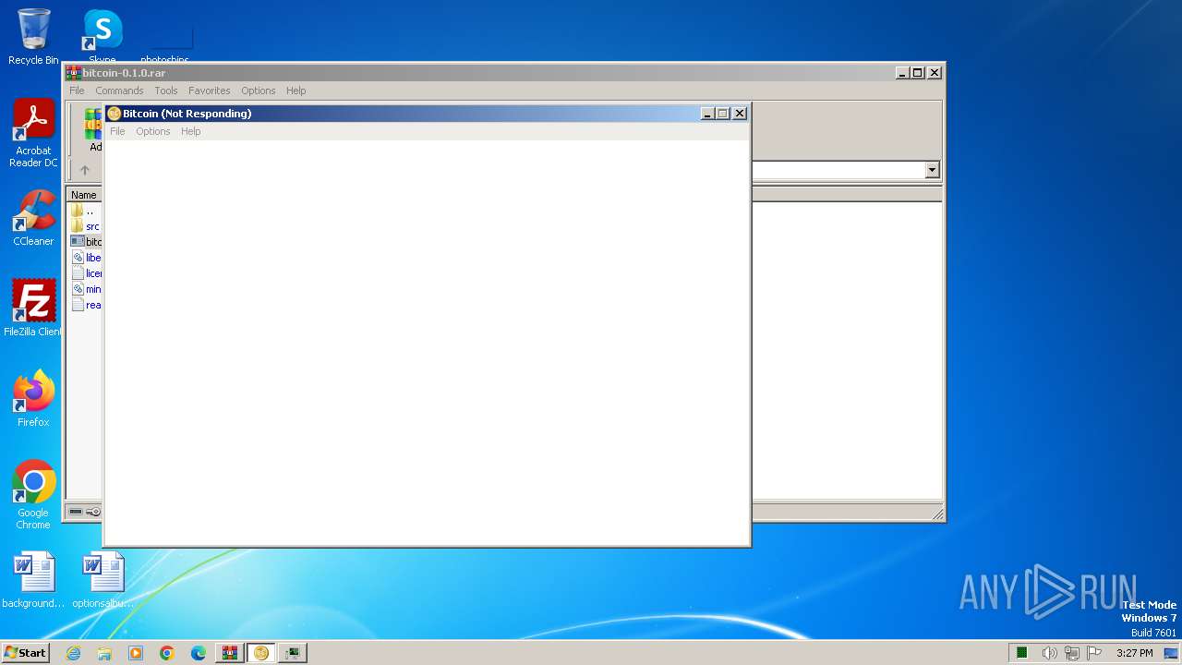Open Options menu in Bitcoin window
This screenshot has width=1182, height=665.
[153, 131]
